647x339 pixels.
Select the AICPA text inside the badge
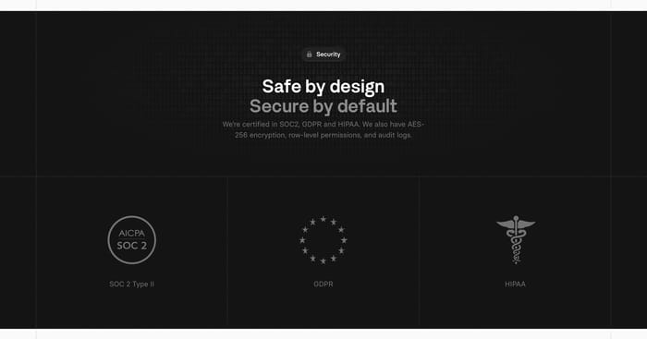click(131, 233)
